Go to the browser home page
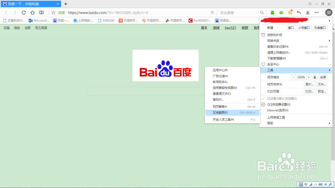This screenshot has height=188, width=335. (32, 13)
